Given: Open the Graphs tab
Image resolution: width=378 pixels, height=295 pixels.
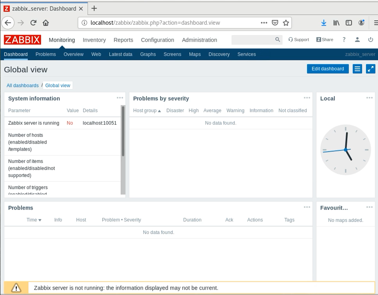Looking at the screenshot, I should [x=148, y=54].
